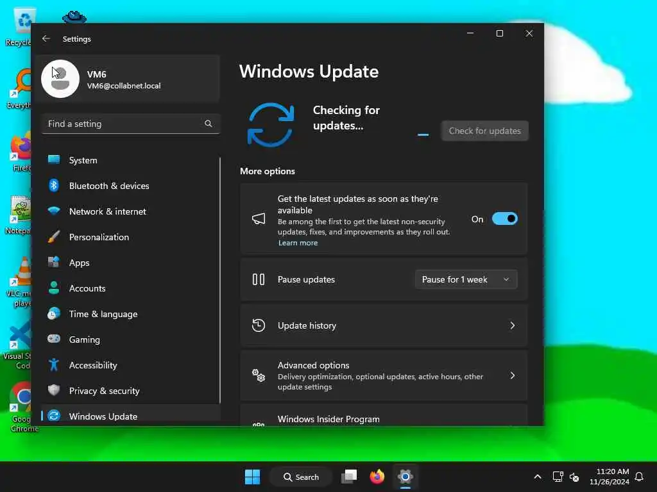
Task: Click the megaphone icon for latest updates
Action: (x=259, y=218)
